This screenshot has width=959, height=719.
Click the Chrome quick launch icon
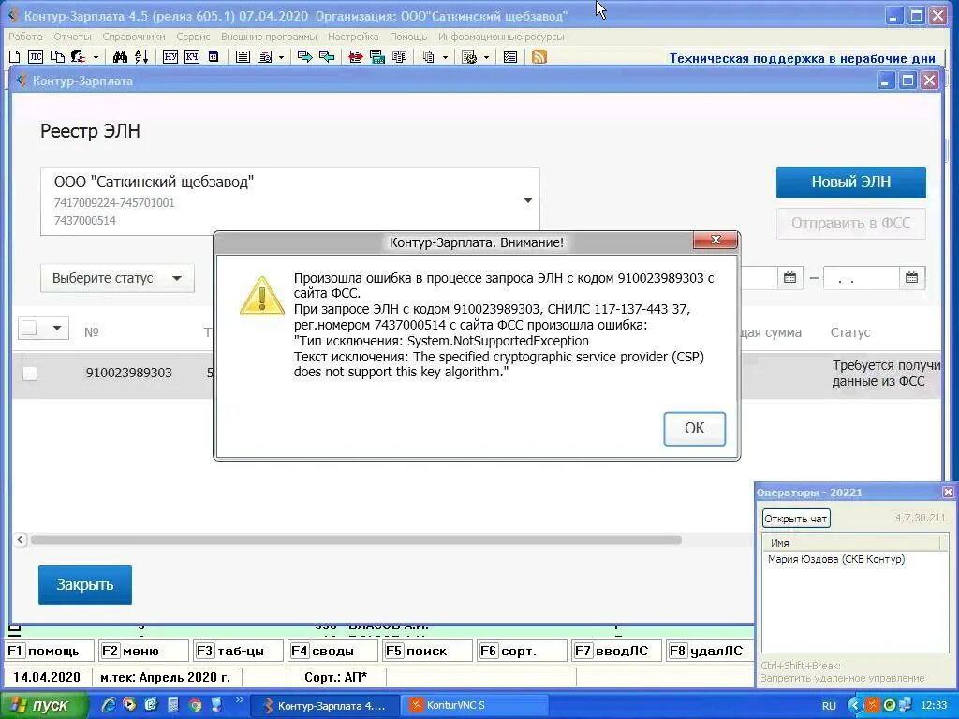pos(195,705)
